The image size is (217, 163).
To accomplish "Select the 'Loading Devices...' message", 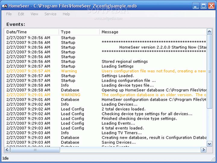I will (x=119, y=104).
